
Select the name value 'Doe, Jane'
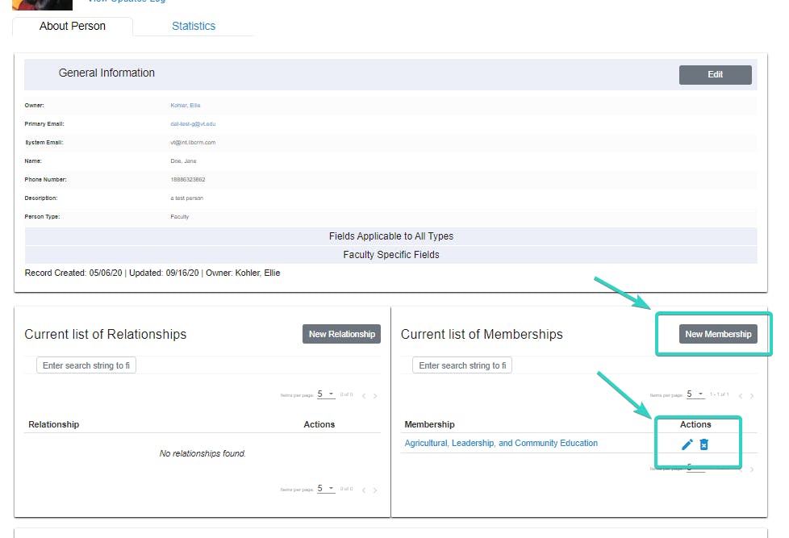tap(183, 161)
